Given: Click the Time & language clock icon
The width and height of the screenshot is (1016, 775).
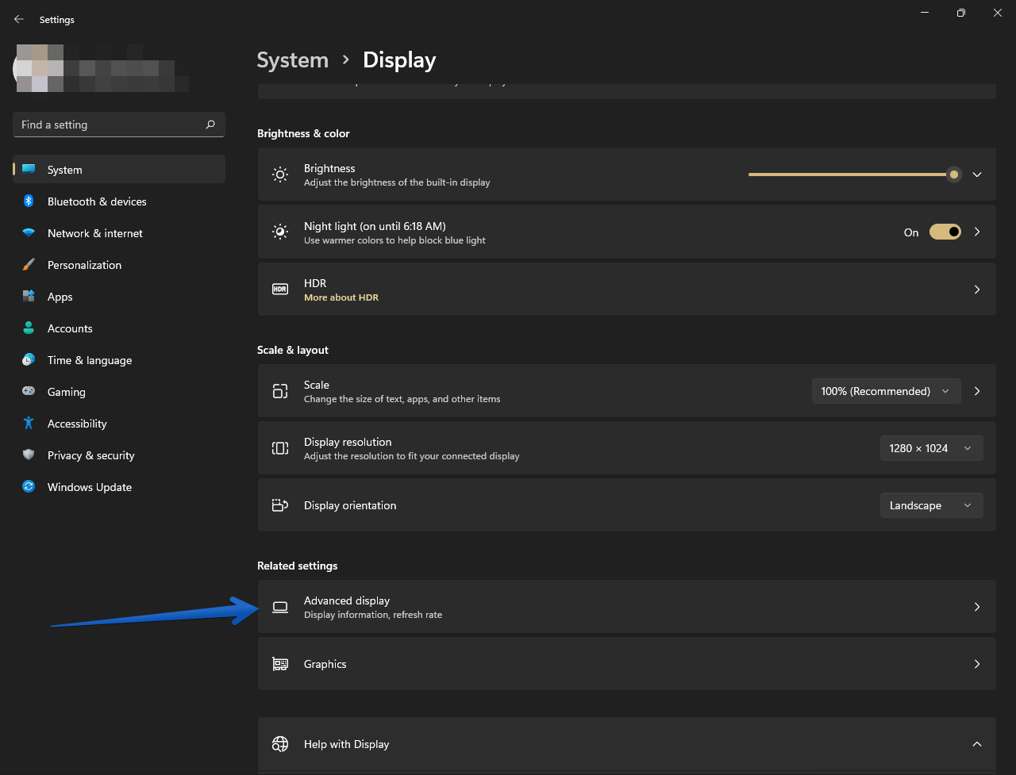Looking at the screenshot, I should tap(29, 360).
